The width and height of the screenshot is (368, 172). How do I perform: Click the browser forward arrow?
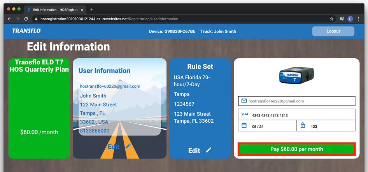18,19
